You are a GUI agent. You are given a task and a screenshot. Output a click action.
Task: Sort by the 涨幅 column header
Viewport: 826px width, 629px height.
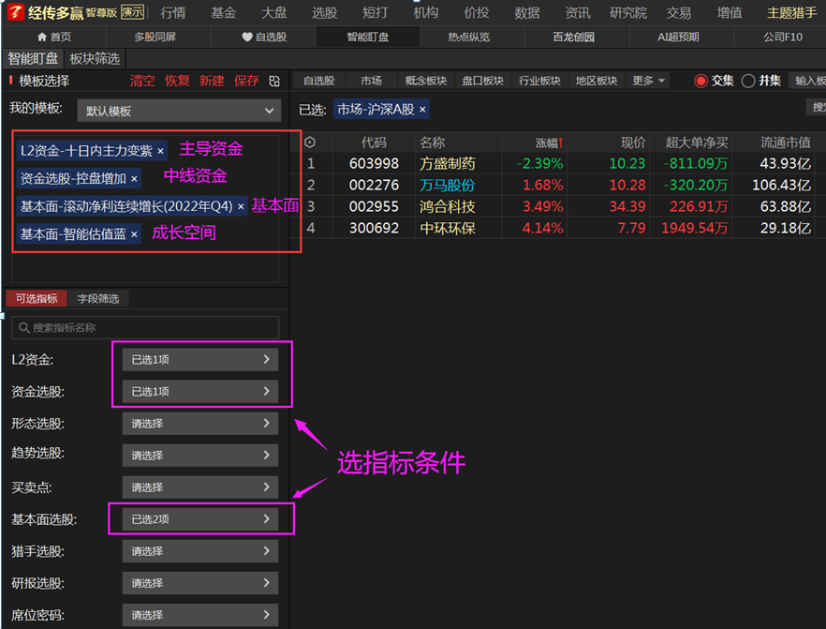point(549,142)
